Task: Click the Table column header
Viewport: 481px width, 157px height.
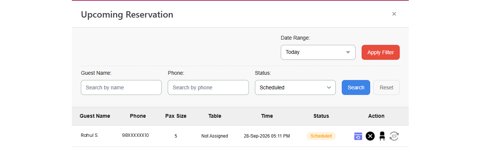Action: pyautogui.click(x=215, y=116)
